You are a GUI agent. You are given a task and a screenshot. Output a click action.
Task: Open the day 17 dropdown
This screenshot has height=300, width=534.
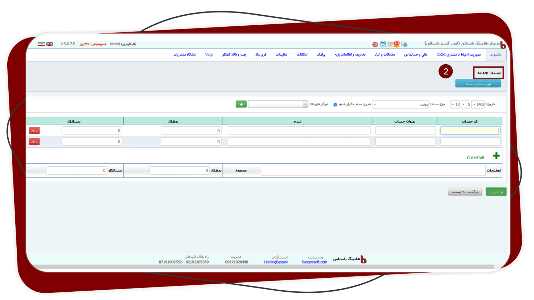pyautogui.click(x=455, y=104)
